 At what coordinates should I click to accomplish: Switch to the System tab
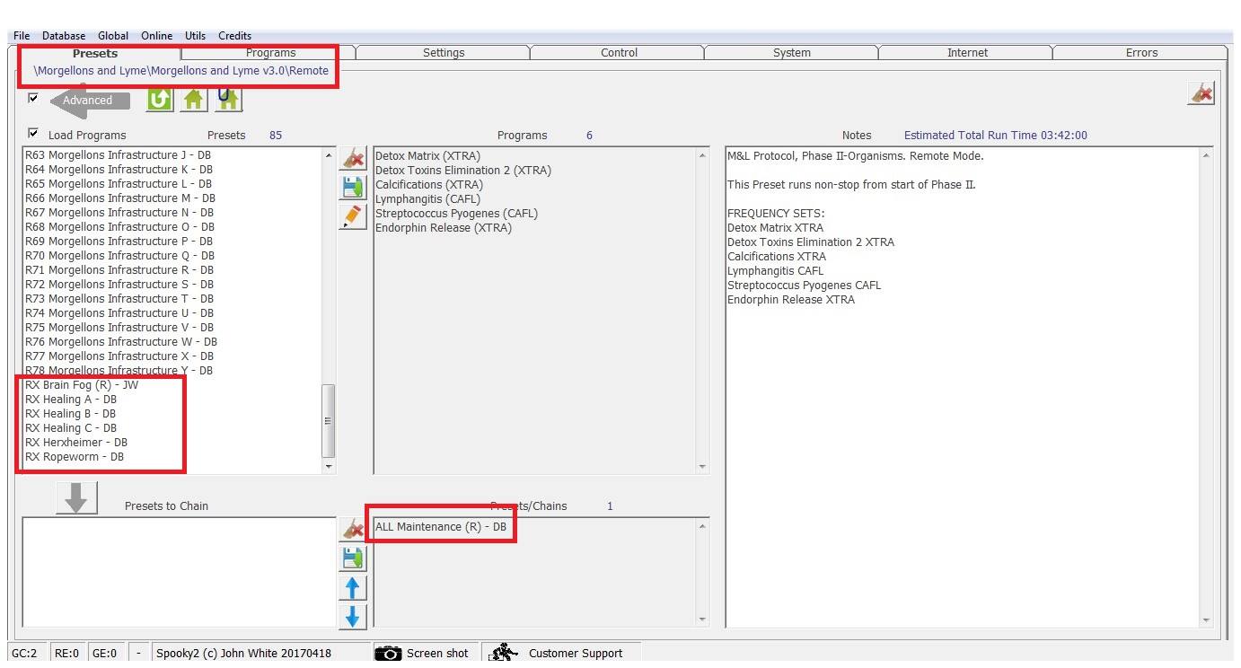[x=792, y=53]
